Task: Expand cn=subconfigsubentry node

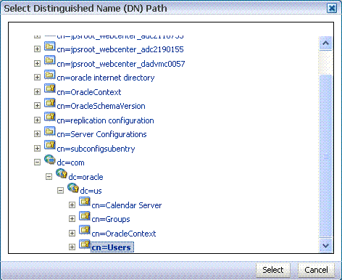Action: click(x=37, y=148)
